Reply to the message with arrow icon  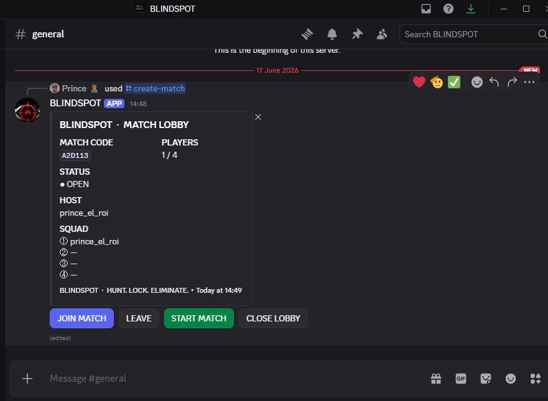click(x=494, y=82)
